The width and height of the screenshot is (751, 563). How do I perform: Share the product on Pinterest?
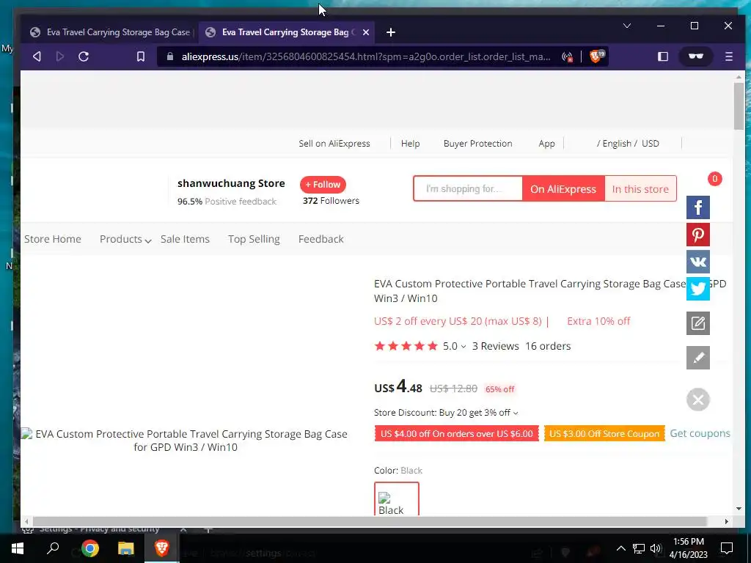698,235
